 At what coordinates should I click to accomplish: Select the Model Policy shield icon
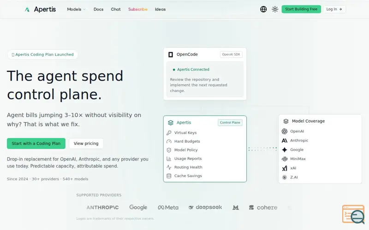[169, 150]
